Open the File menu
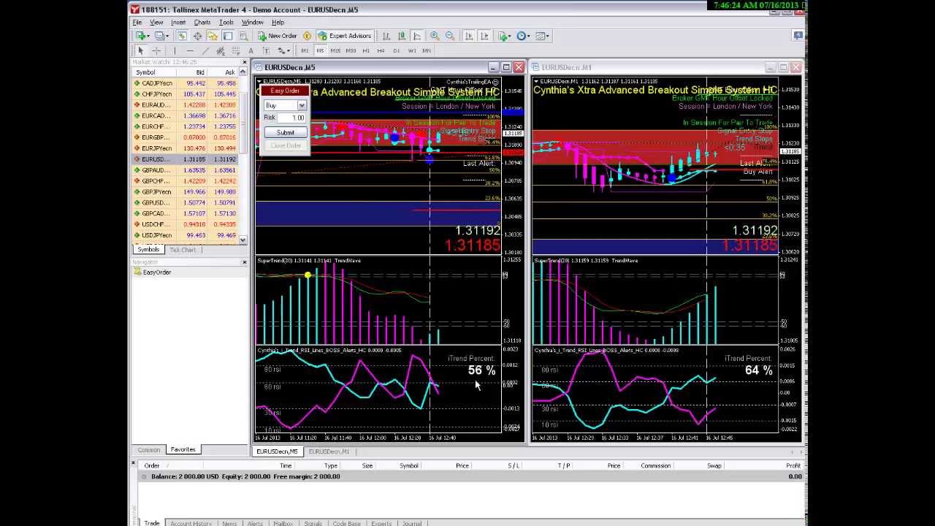 (137, 23)
